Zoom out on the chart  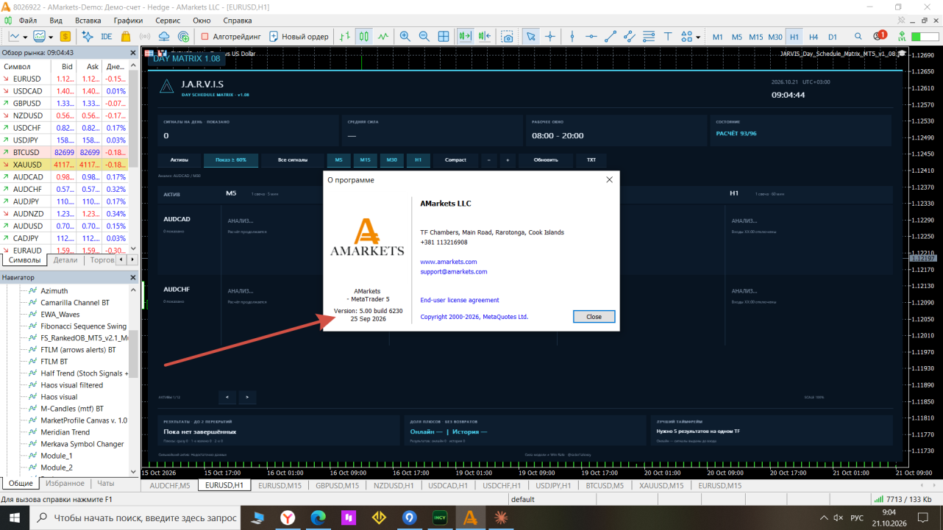pos(424,36)
